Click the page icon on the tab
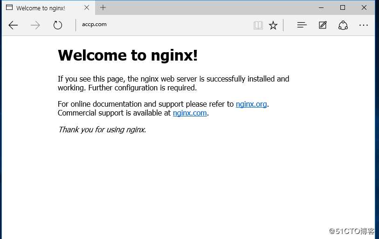 pyautogui.click(x=9, y=7)
